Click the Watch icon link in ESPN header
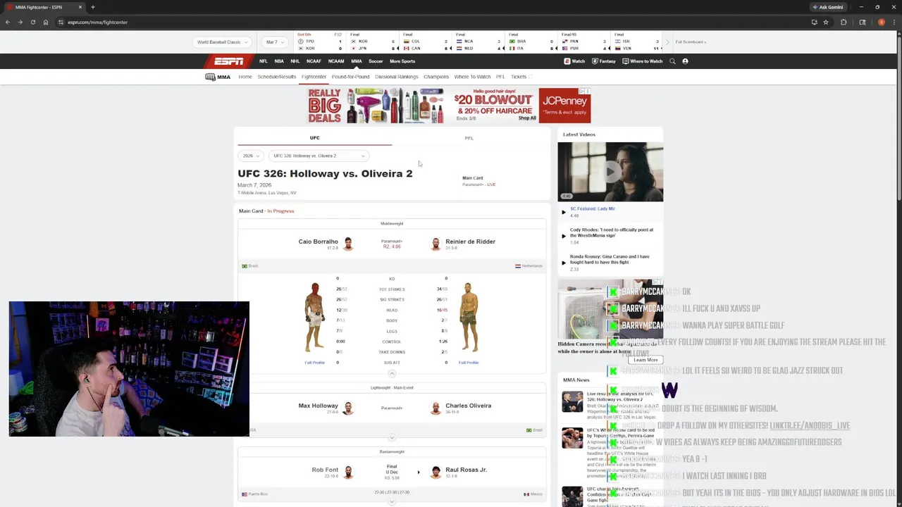 (574, 61)
